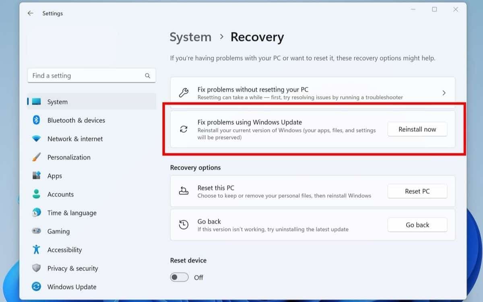
Task: Select Accounts in the sidebar
Action: tap(91, 194)
